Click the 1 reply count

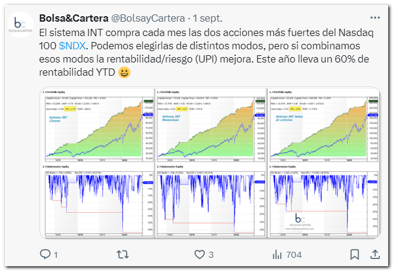(x=56, y=255)
